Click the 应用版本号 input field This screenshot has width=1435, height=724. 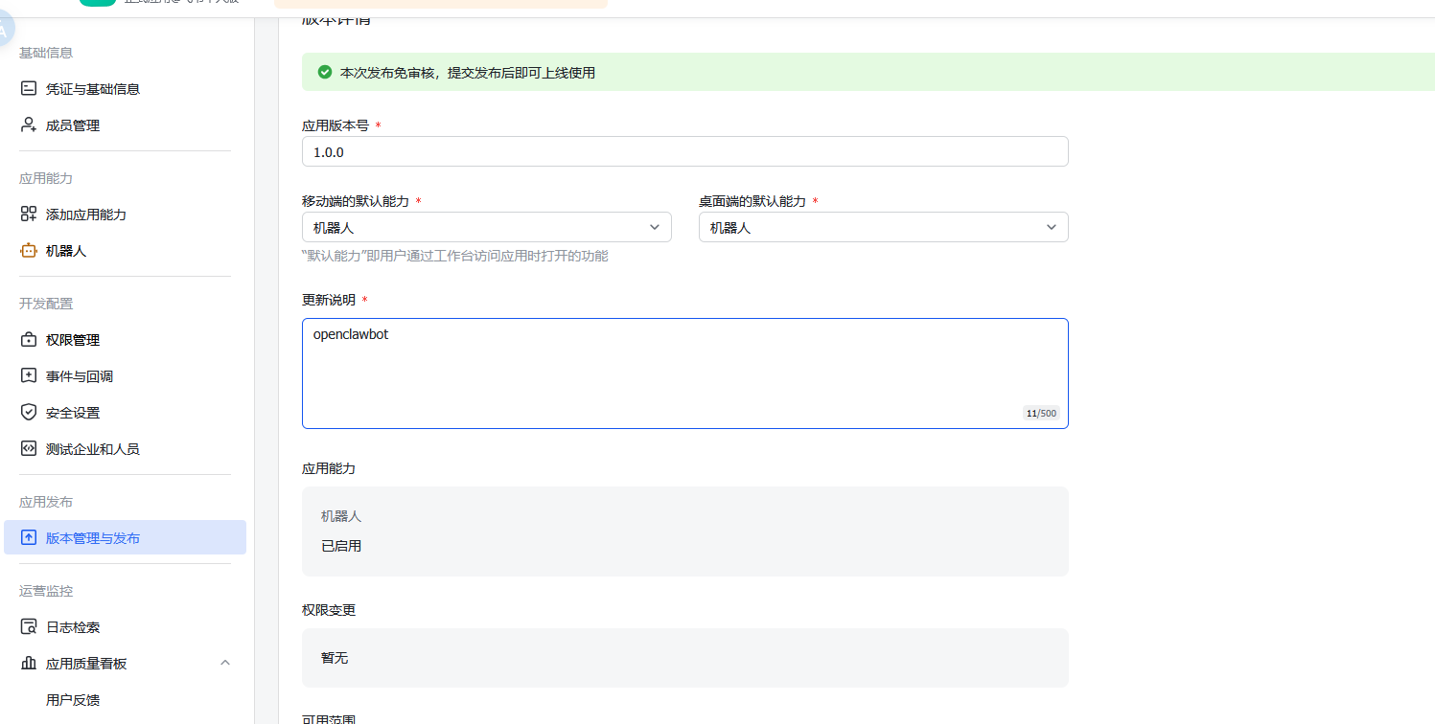tap(684, 152)
